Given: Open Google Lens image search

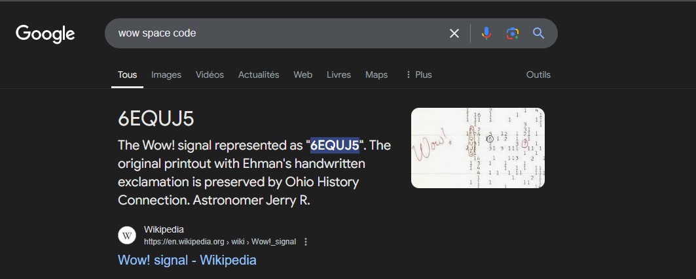Looking at the screenshot, I should tap(513, 33).
